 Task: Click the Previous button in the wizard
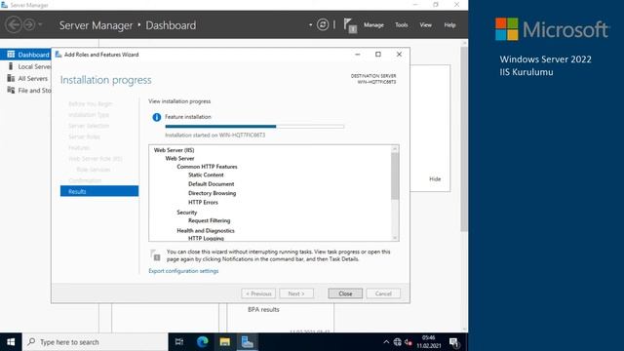tap(258, 293)
